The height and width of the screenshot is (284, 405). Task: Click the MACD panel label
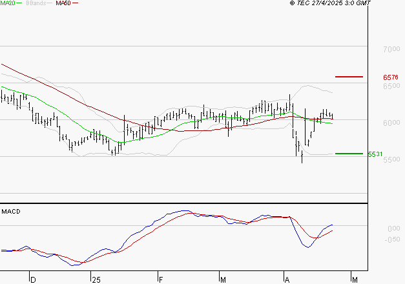pyautogui.click(x=11, y=212)
